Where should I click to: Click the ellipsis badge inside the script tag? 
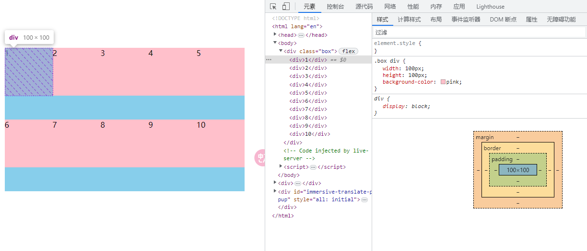[313, 167]
